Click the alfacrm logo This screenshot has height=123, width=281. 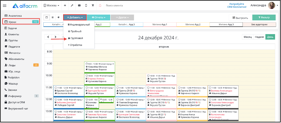click(25, 6)
